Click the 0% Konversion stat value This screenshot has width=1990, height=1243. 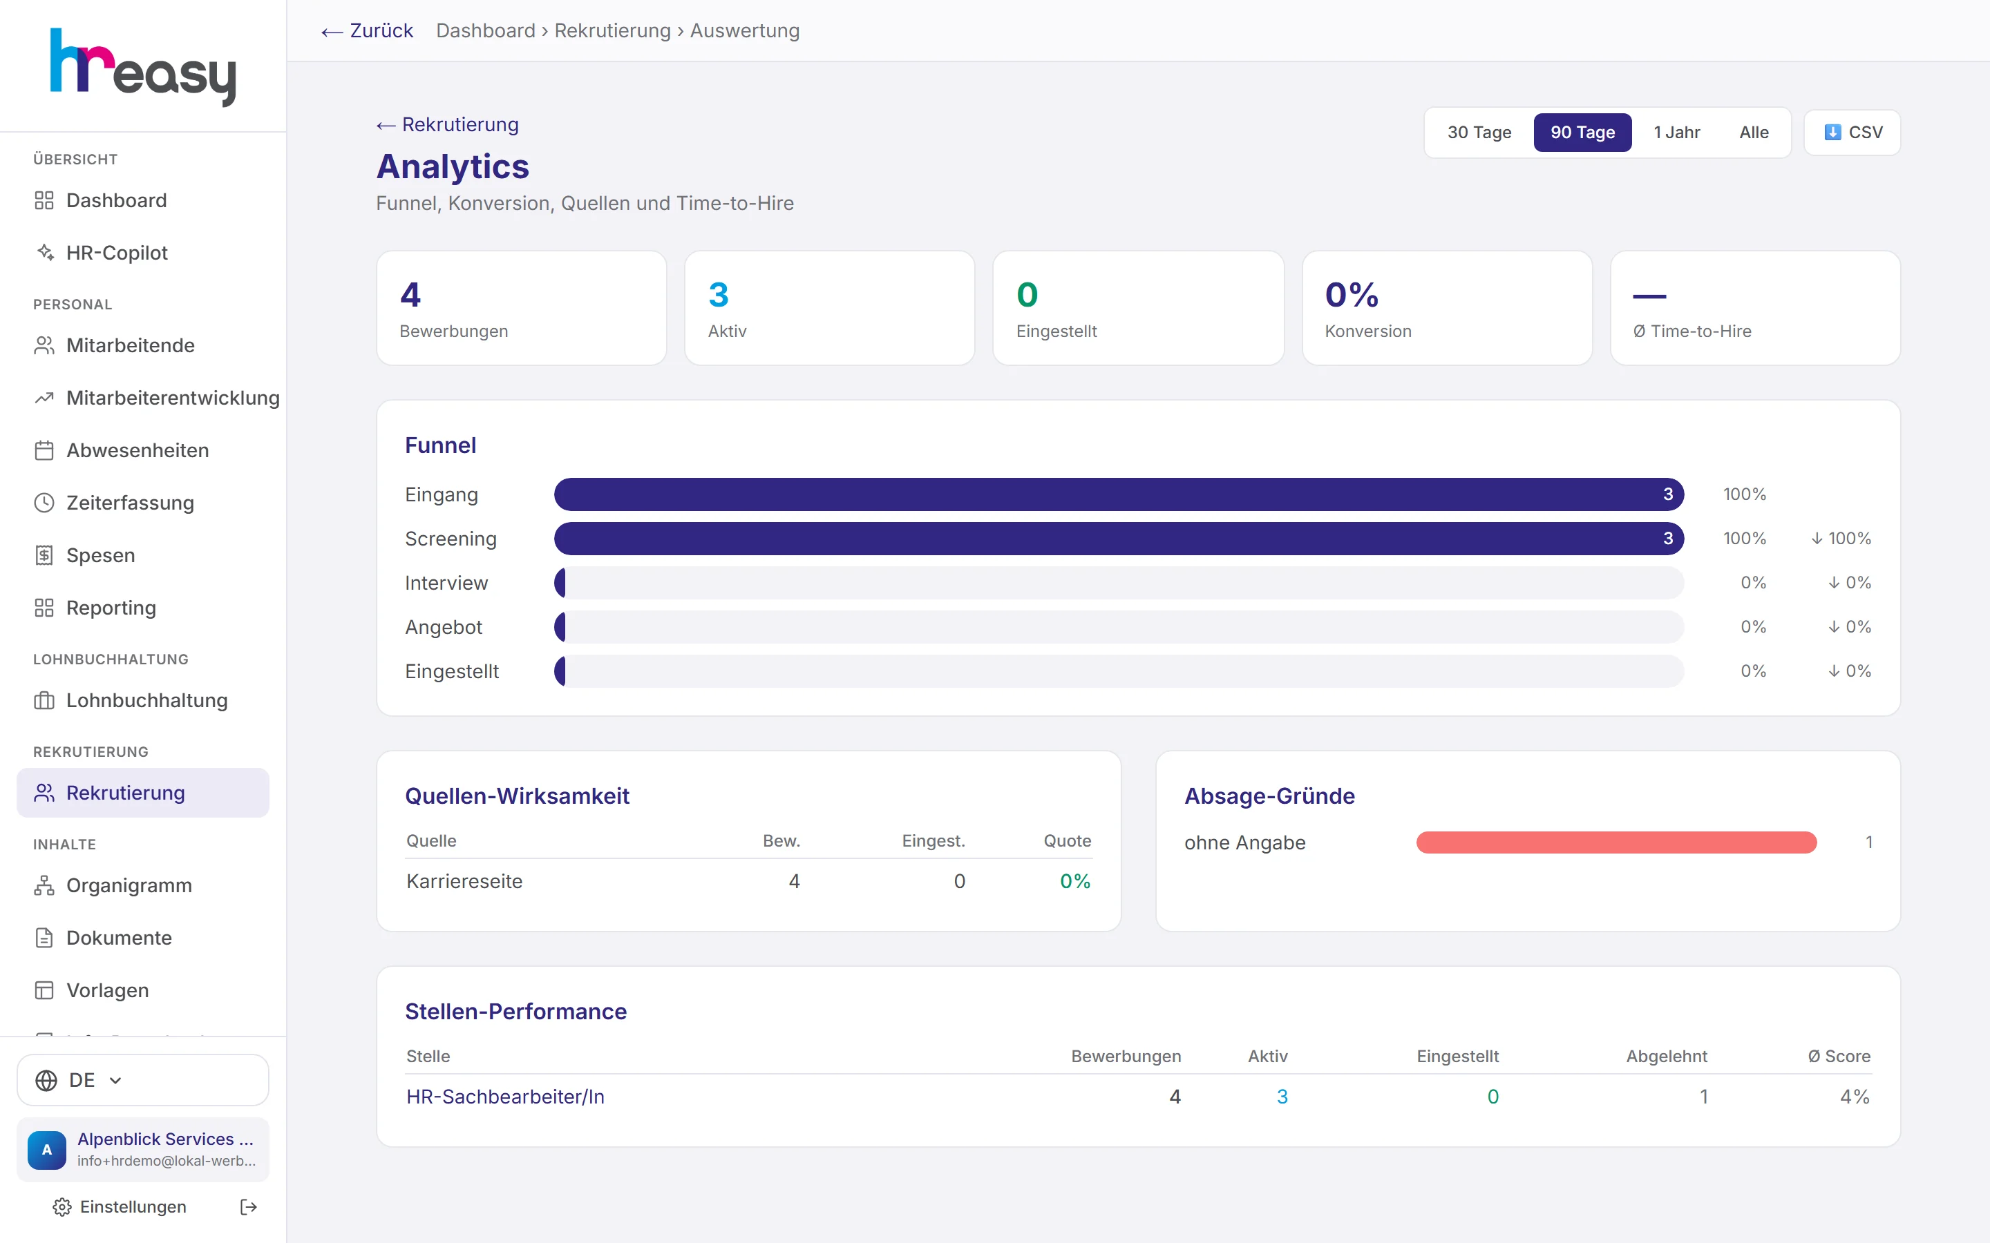[1351, 294]
